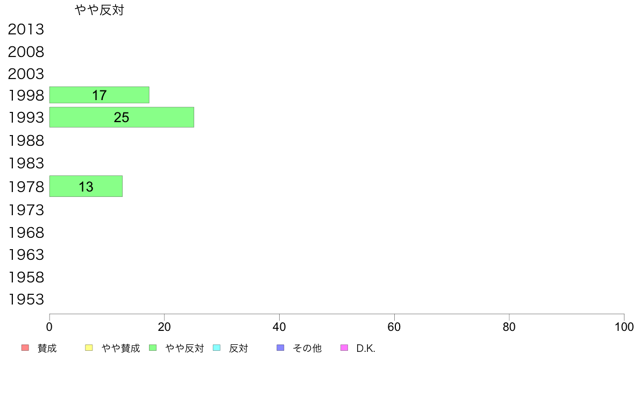Click the cyan 反対 legend swatch

tap(217, 348)
